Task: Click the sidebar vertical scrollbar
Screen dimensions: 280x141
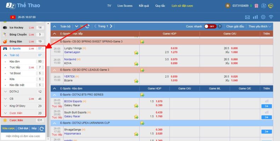Action: pos(48,102)
